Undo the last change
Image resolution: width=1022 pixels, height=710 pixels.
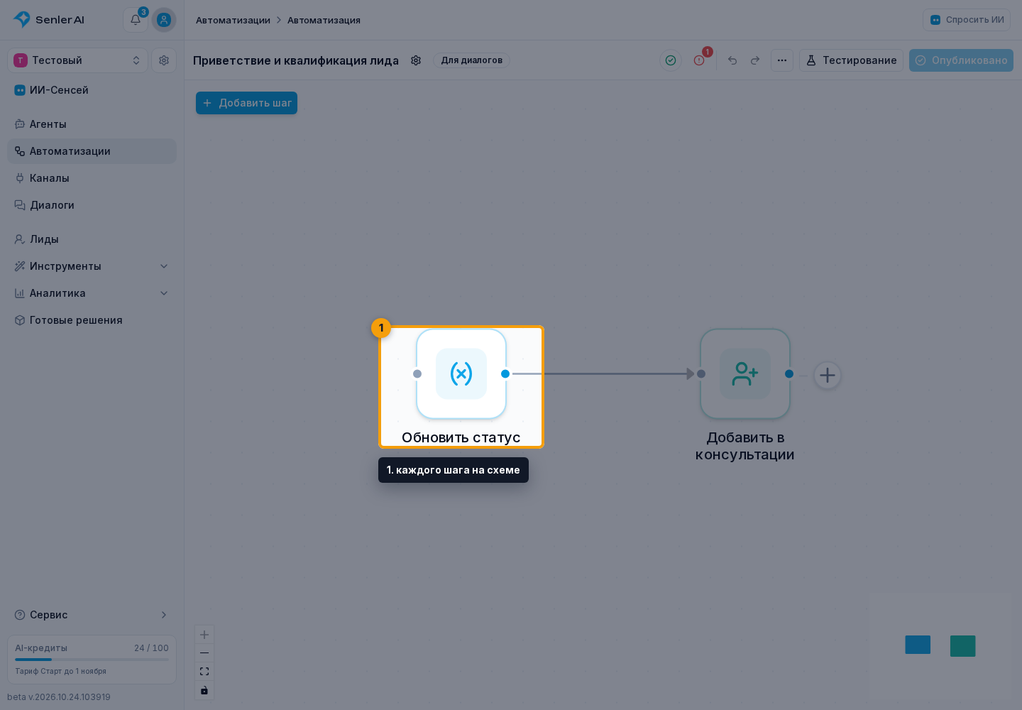732,60
